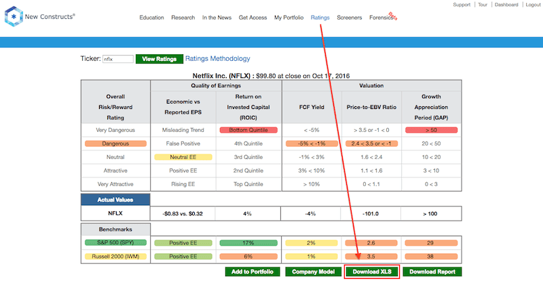This screenshot has height=285, width=543.
Task: Focus the Ticker input field
Action: click(x=117, y=59)
